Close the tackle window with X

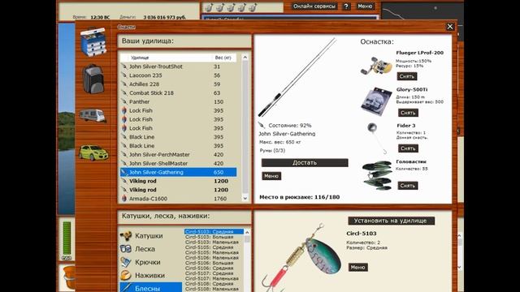click(449, 27)
